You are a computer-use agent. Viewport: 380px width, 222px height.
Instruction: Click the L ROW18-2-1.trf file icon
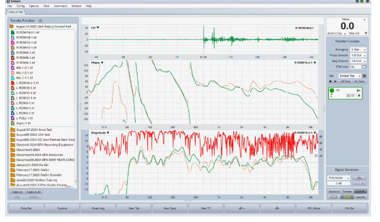[x=12, y=83]
